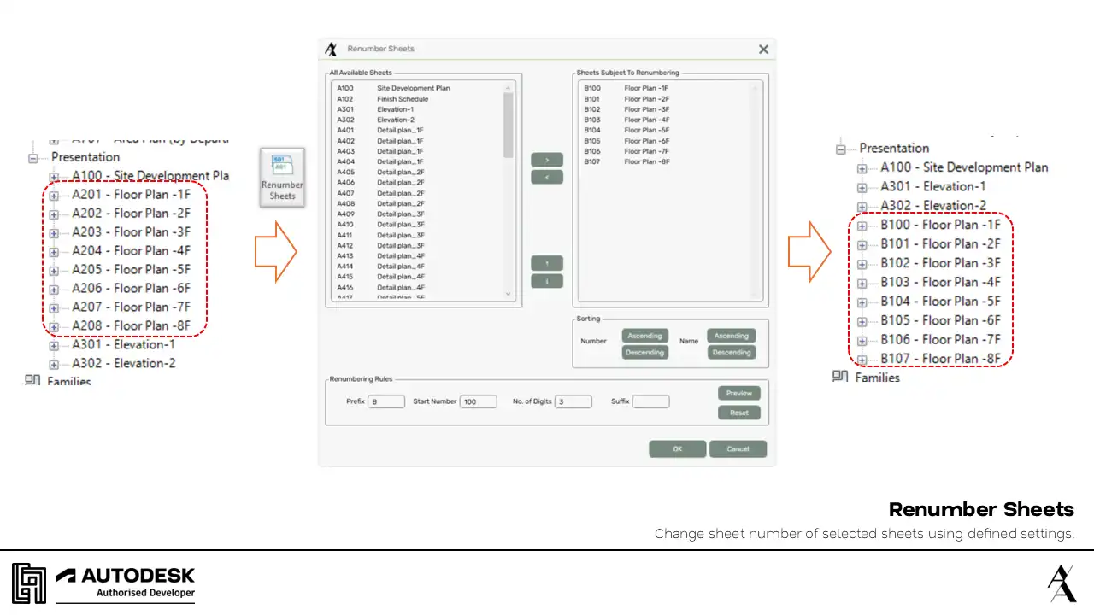Image resolution: width=1094 pixels, height=615 pixels.
Task: Click the All Available Sheets scrollbar thumb
Action: pos(508,125)
